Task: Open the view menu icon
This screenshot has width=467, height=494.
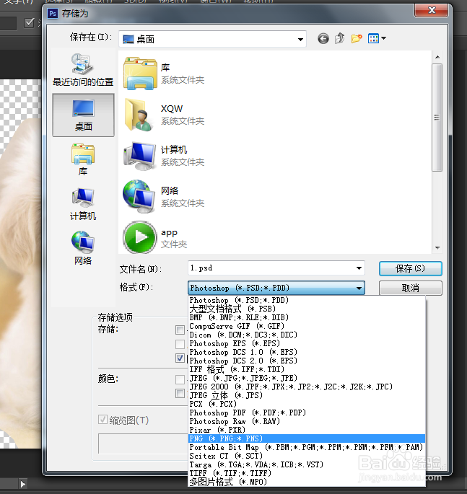Action: [374, 38]
